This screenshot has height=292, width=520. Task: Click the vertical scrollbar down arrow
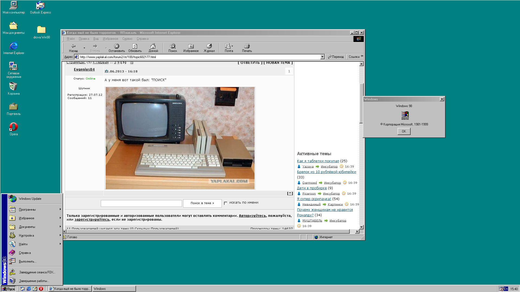coord(361,227)
